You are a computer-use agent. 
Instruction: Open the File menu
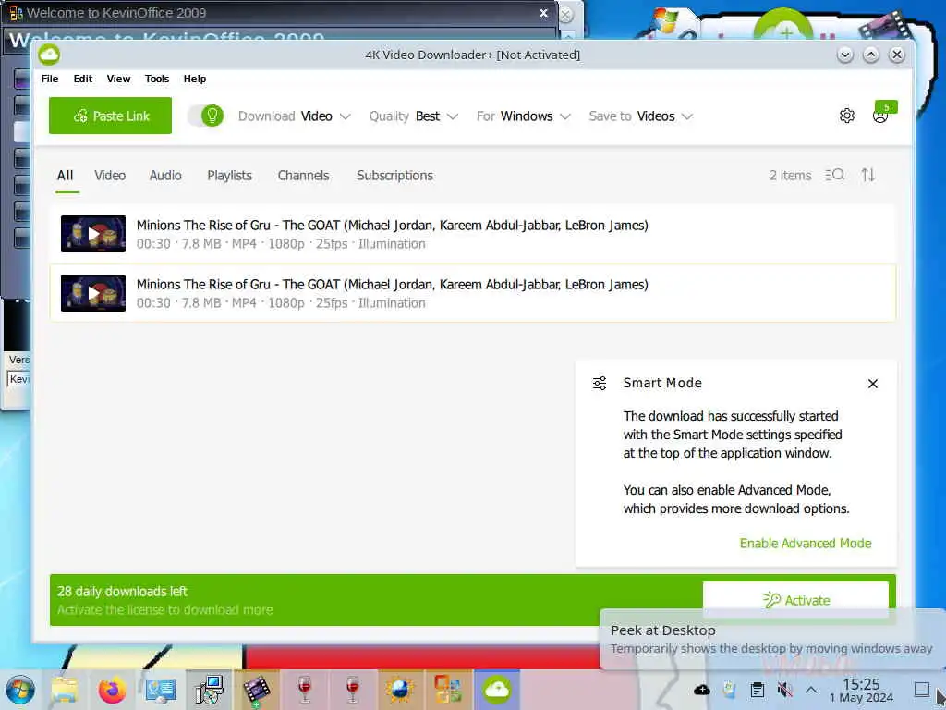(50, 79)
